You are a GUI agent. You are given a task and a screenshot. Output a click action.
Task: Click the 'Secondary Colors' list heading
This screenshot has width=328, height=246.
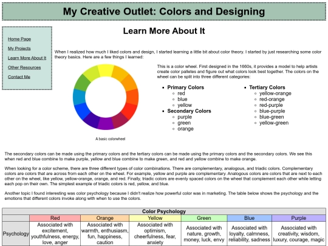tap(189, 111)
